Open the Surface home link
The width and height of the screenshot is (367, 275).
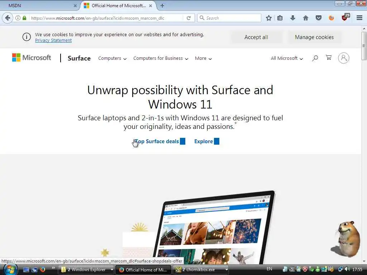click(x=79, y=58)
